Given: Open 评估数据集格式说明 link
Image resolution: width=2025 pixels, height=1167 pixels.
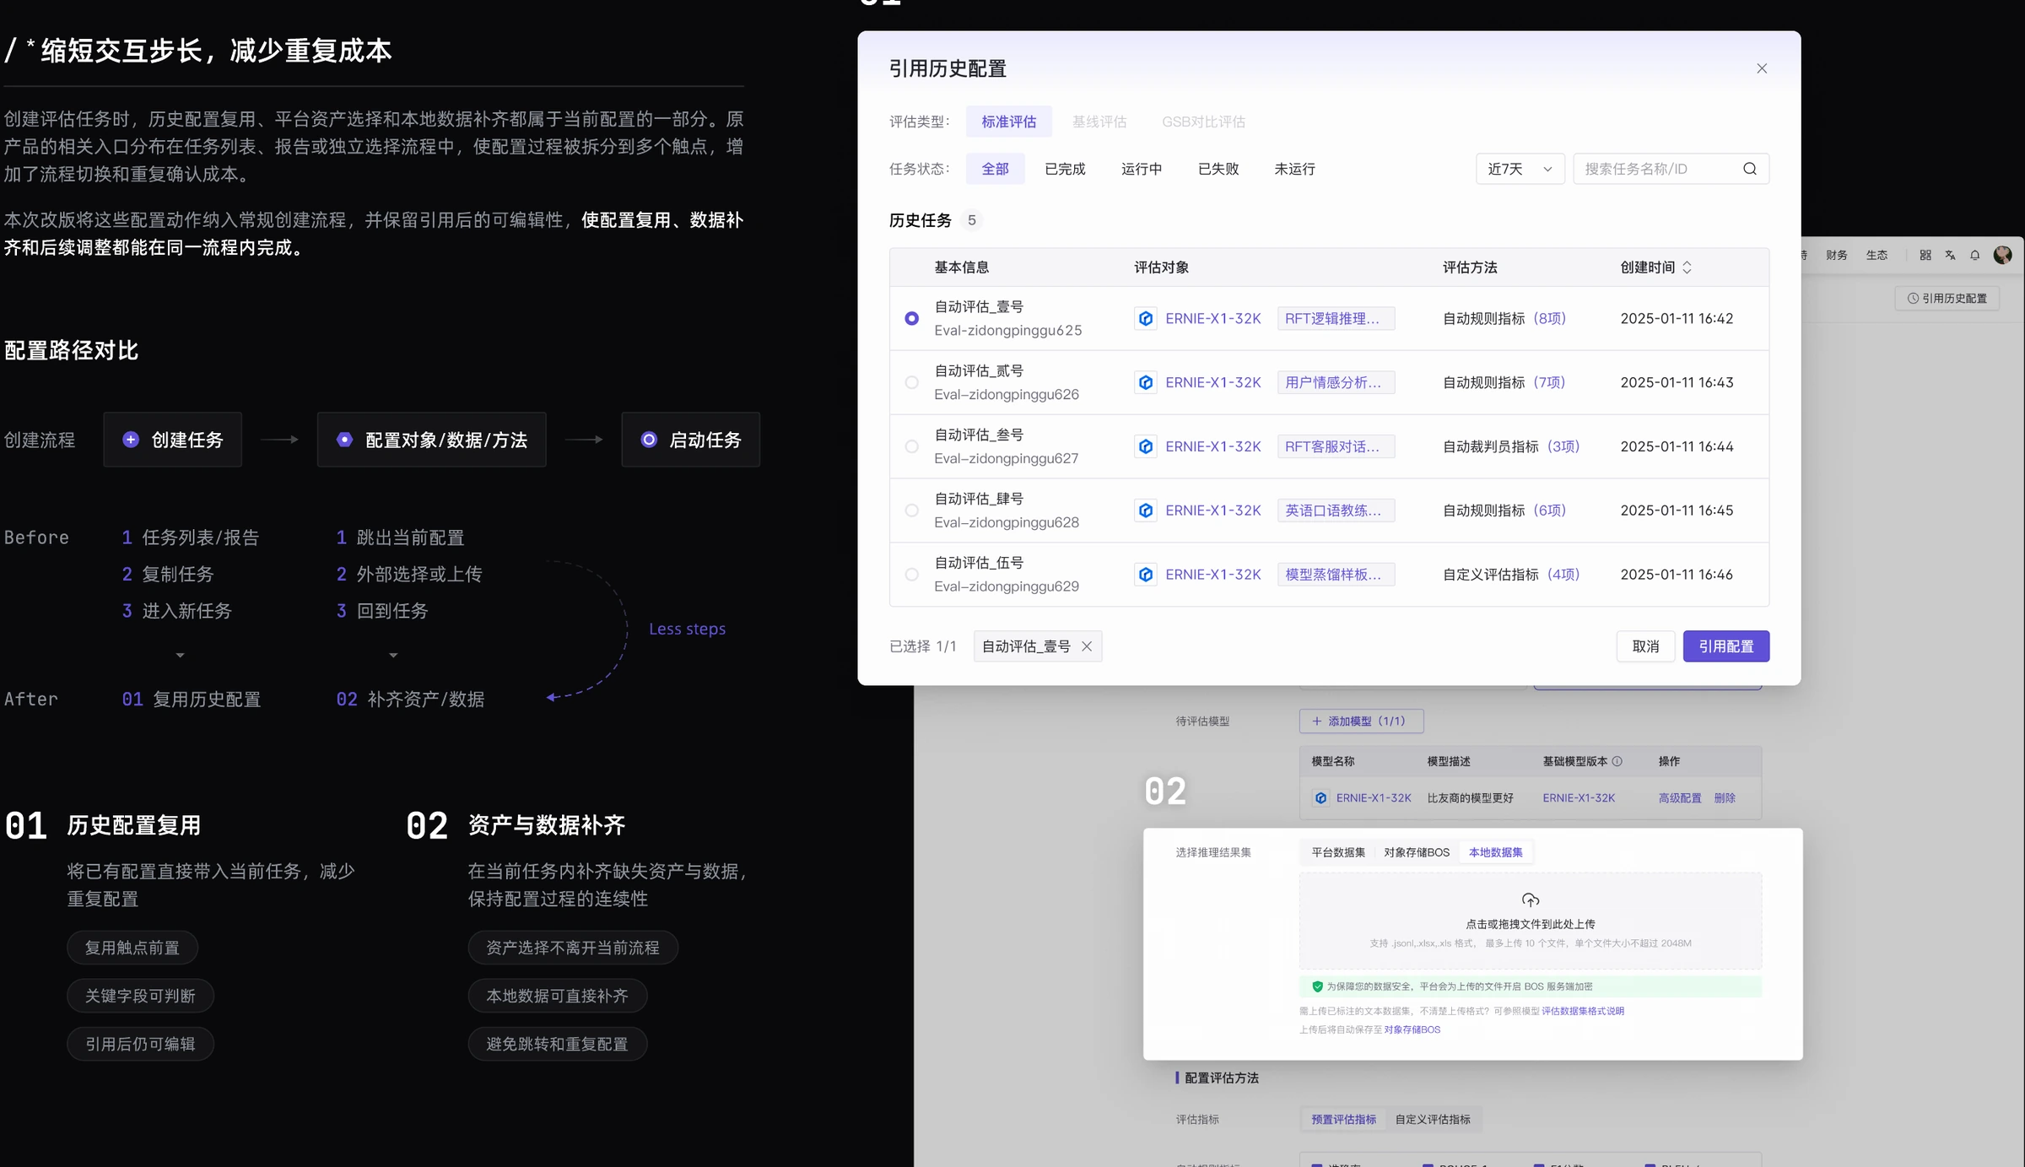Looking at the screenshot, I should [x=1583, y=1011].
